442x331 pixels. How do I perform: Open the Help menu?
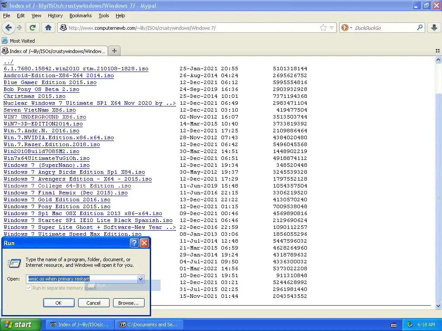click(x=120, y=16)
